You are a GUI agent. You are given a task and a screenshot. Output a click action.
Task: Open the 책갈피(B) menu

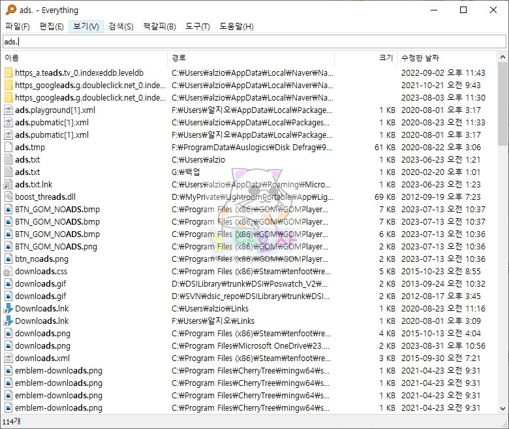[x=159, y=26]
